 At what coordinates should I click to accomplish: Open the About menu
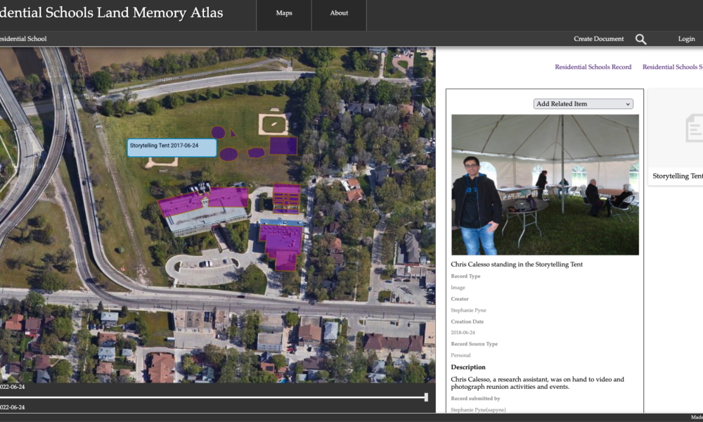pyautogui.click(x=339, y=13)
